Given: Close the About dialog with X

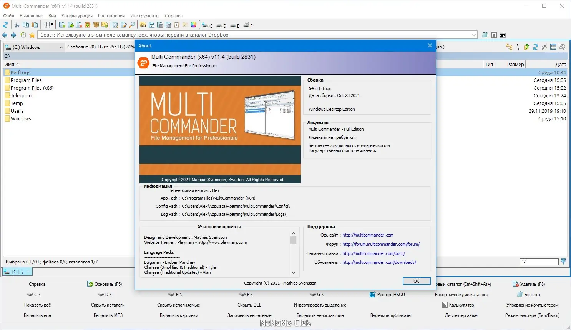Looking at the screenshot, I should tap(430, 45).
